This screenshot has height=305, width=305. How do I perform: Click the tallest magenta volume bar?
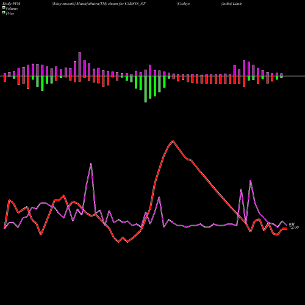click(x=80, y=64)
